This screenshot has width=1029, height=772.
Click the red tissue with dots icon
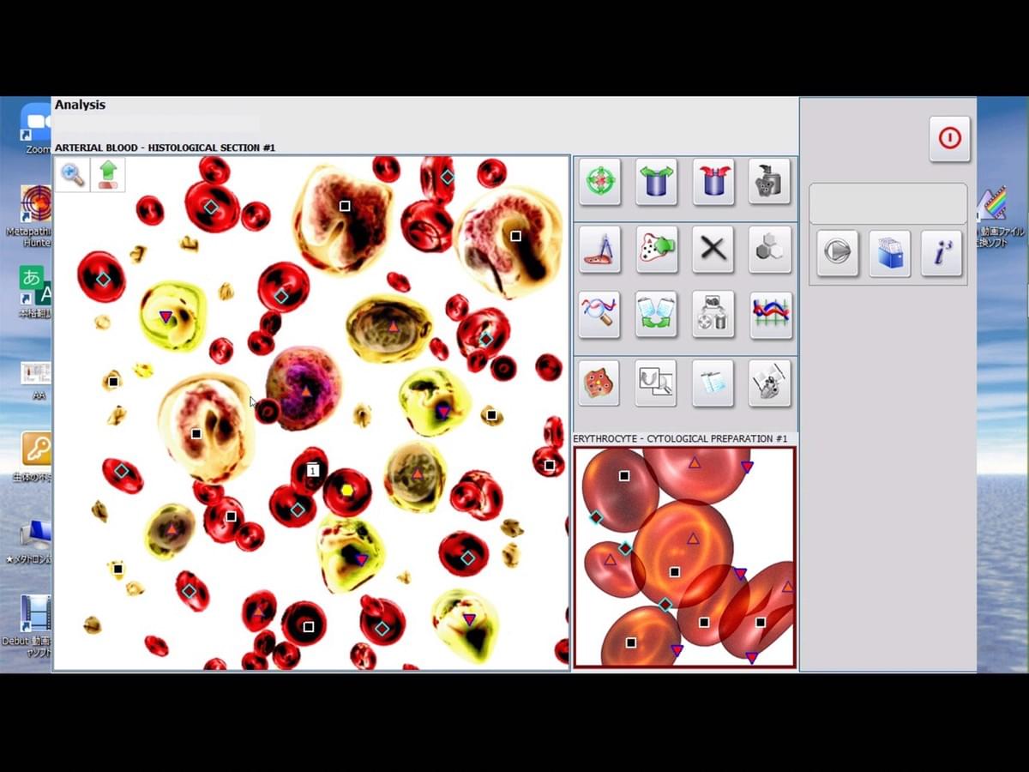600,383
